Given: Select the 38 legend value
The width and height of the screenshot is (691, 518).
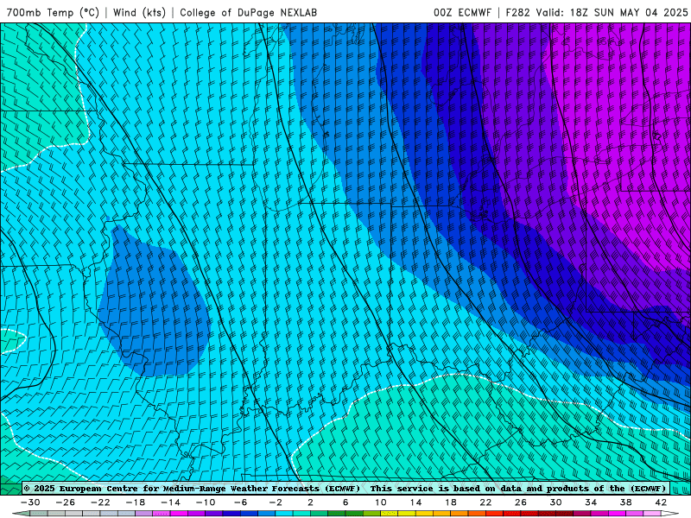Looking at the screenshot, I should pos(625,502).
